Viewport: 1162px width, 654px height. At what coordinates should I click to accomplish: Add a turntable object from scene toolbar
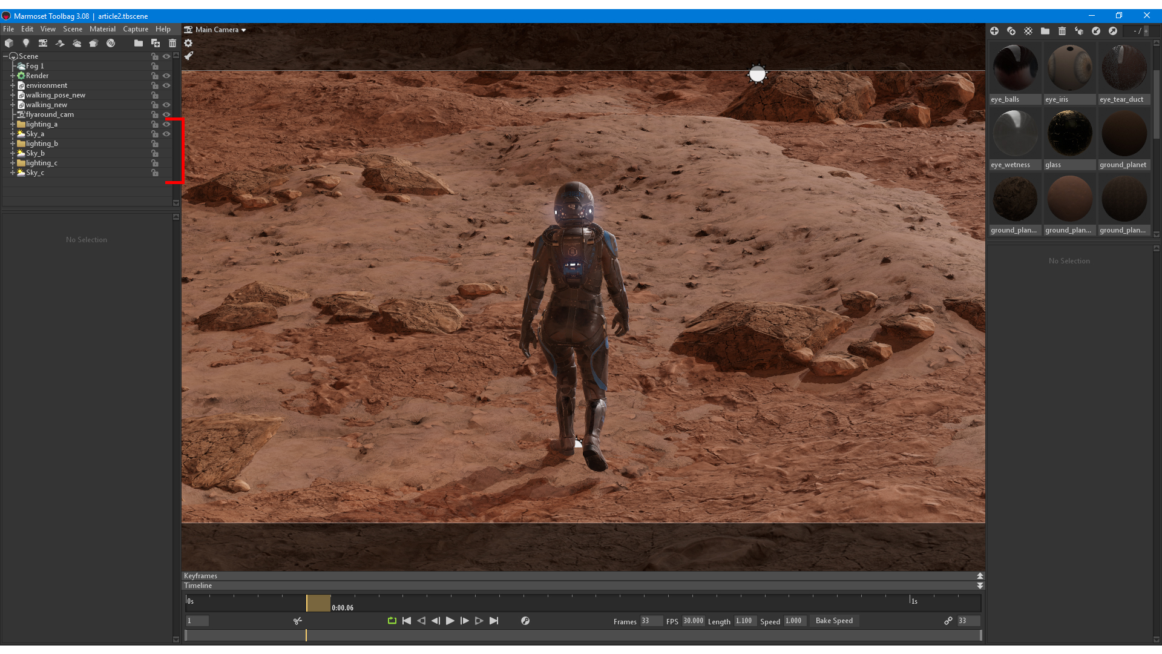(111, 43)
